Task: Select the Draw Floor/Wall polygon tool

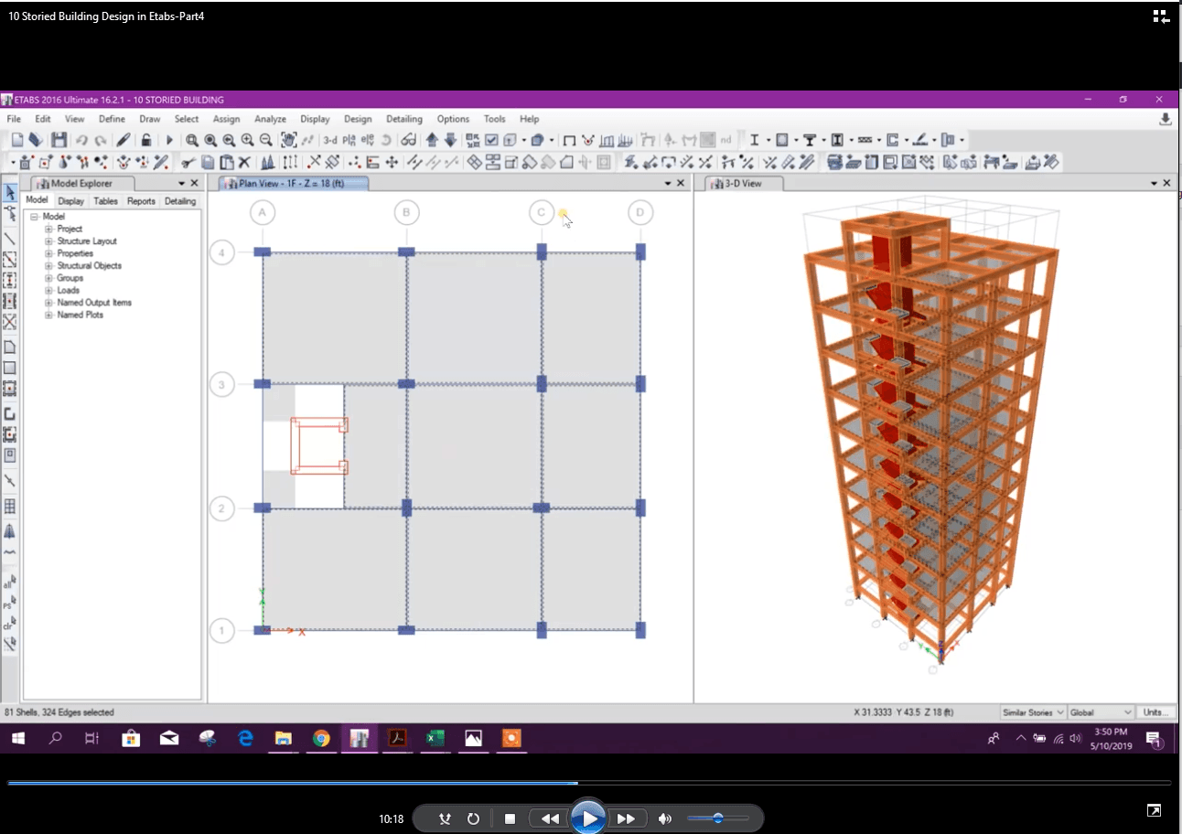Action: (x=10, y=347)
